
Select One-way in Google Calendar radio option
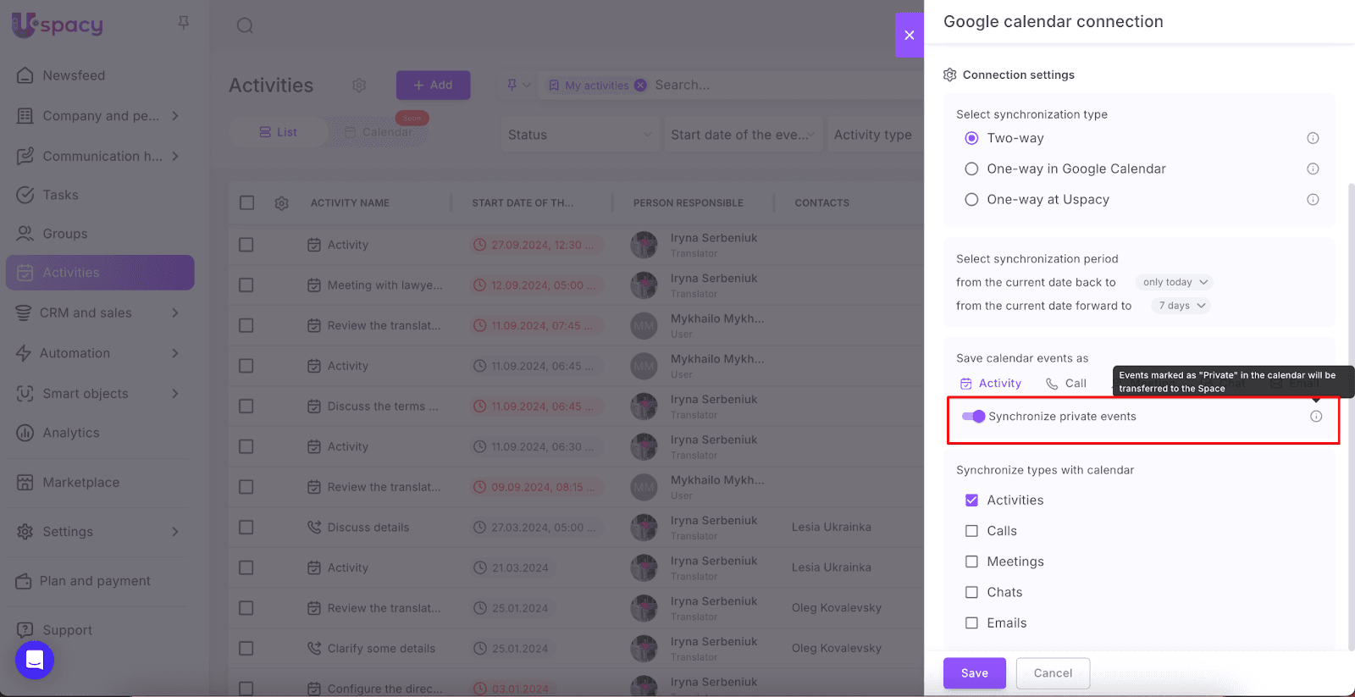971,169
